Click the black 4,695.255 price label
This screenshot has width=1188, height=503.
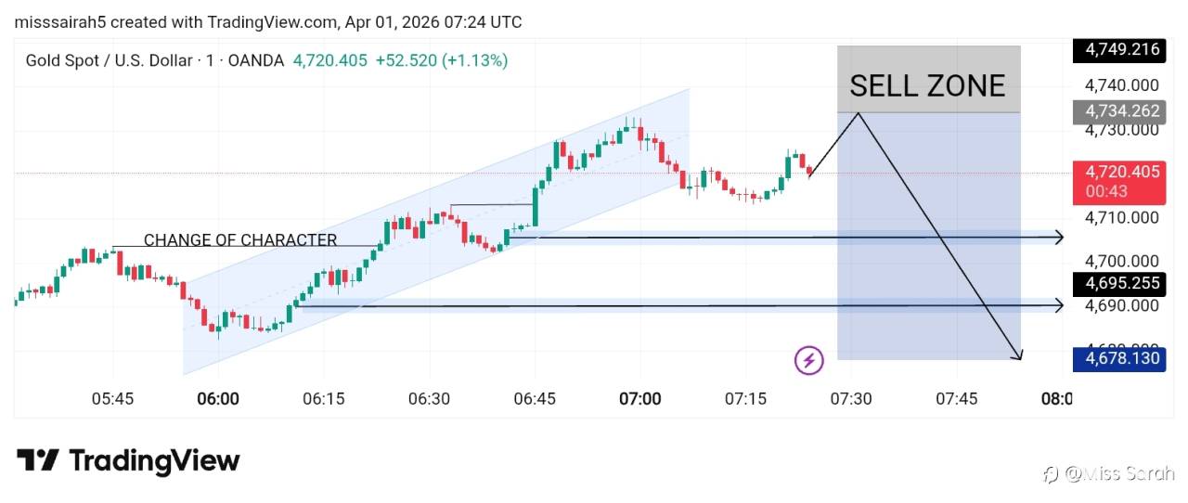(1118, 283)
